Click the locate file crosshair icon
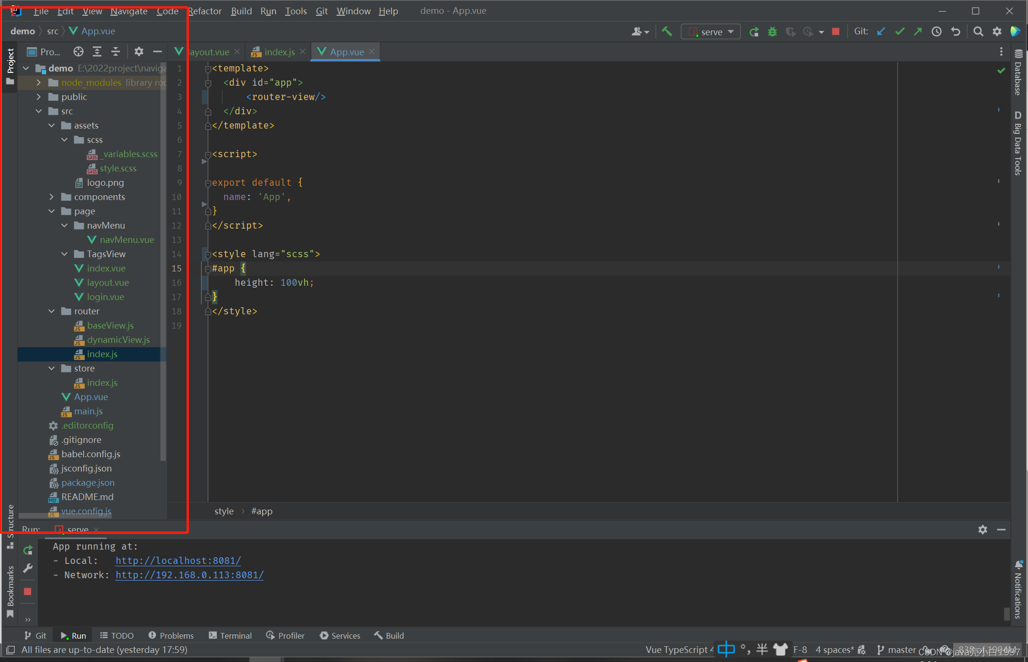The image size is (1028, 662). tap(79, 51)
